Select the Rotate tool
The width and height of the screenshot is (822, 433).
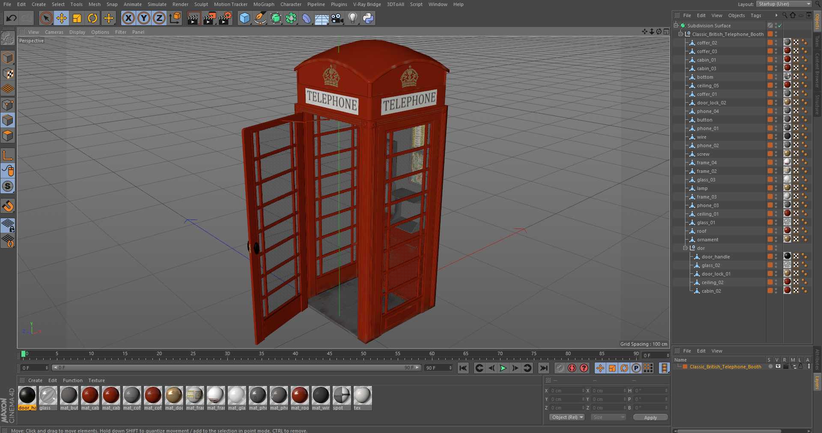(92, 18)
